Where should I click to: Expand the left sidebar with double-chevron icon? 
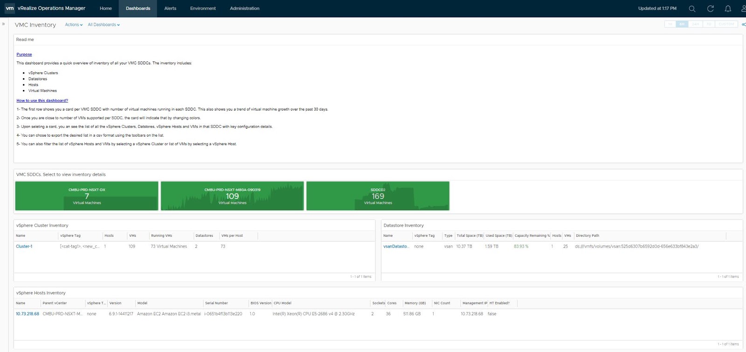point(4,24)
